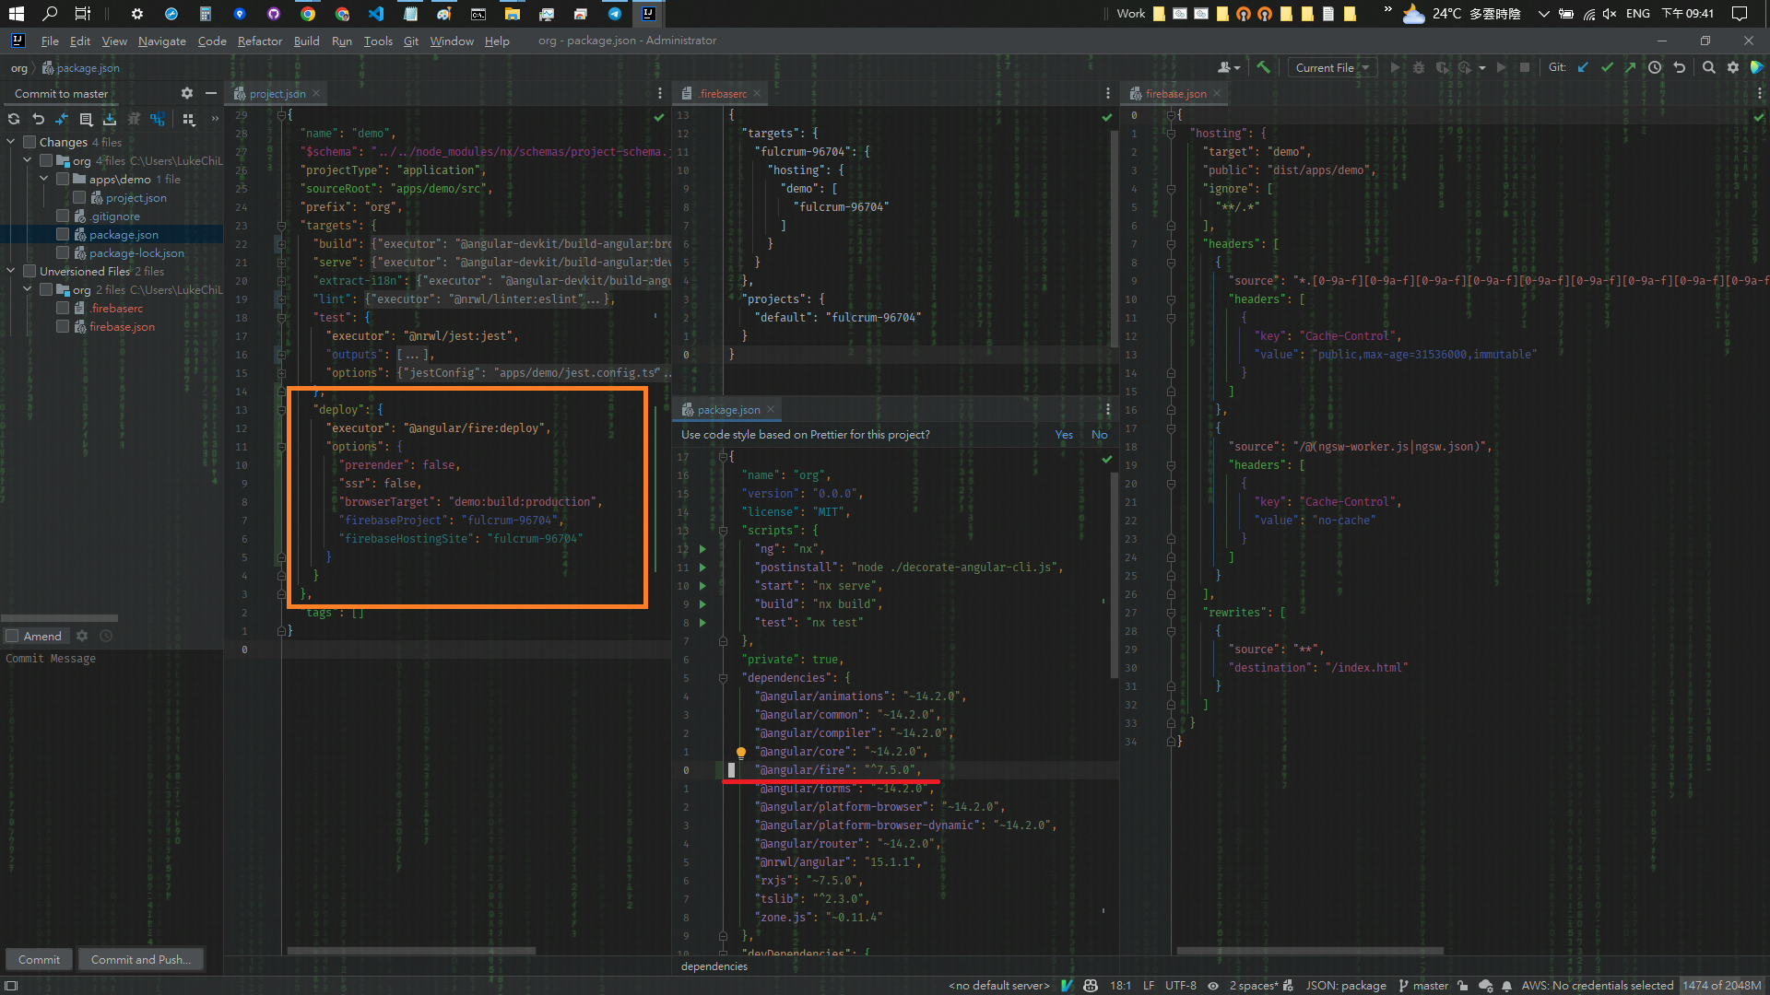Run the "ng" script gutter arrow
This screenshot has height=995, width=1770.
(x=702, y=549)
